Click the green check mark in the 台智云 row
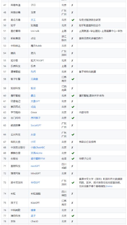This screenshot has height=225, width=127. click(x=73, y=159)
